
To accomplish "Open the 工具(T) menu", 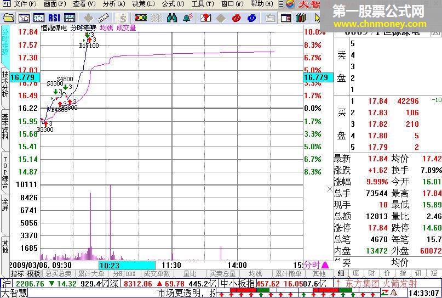I will (x=203, y=4).
